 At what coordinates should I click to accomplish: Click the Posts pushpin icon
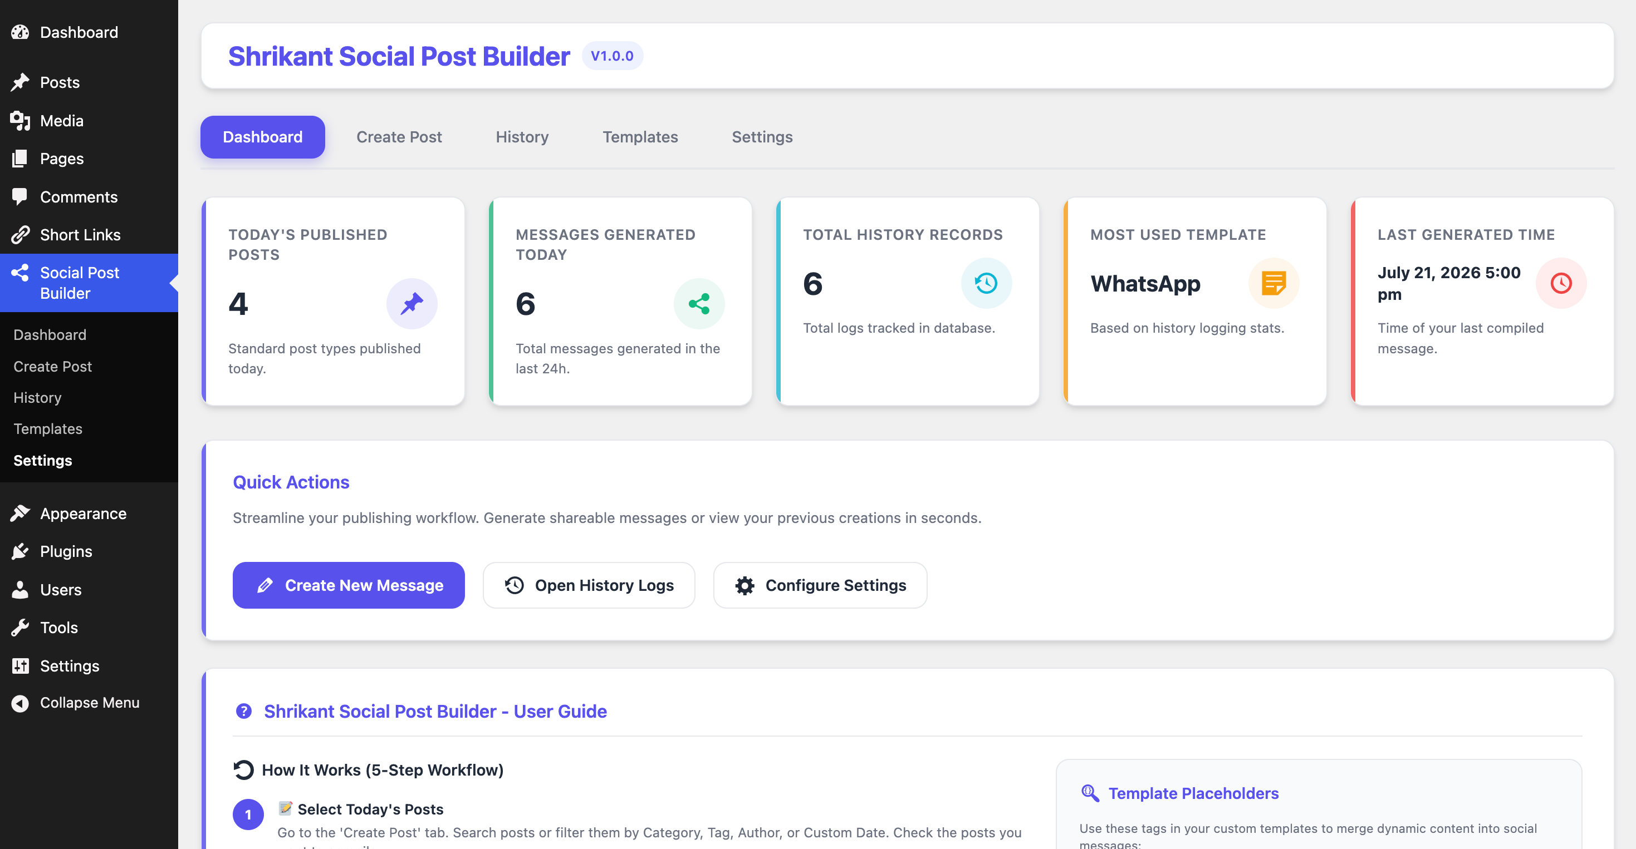[20, 82]
